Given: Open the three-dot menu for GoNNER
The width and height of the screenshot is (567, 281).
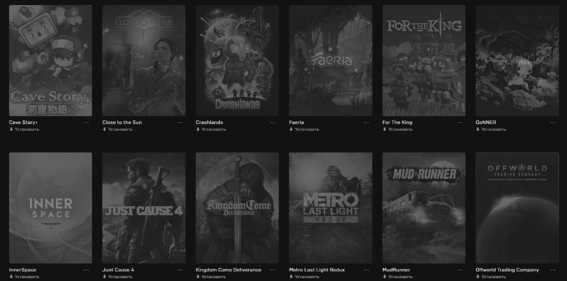Looking at the screenshot, I should pyautogui.click(x=553, y=123).
